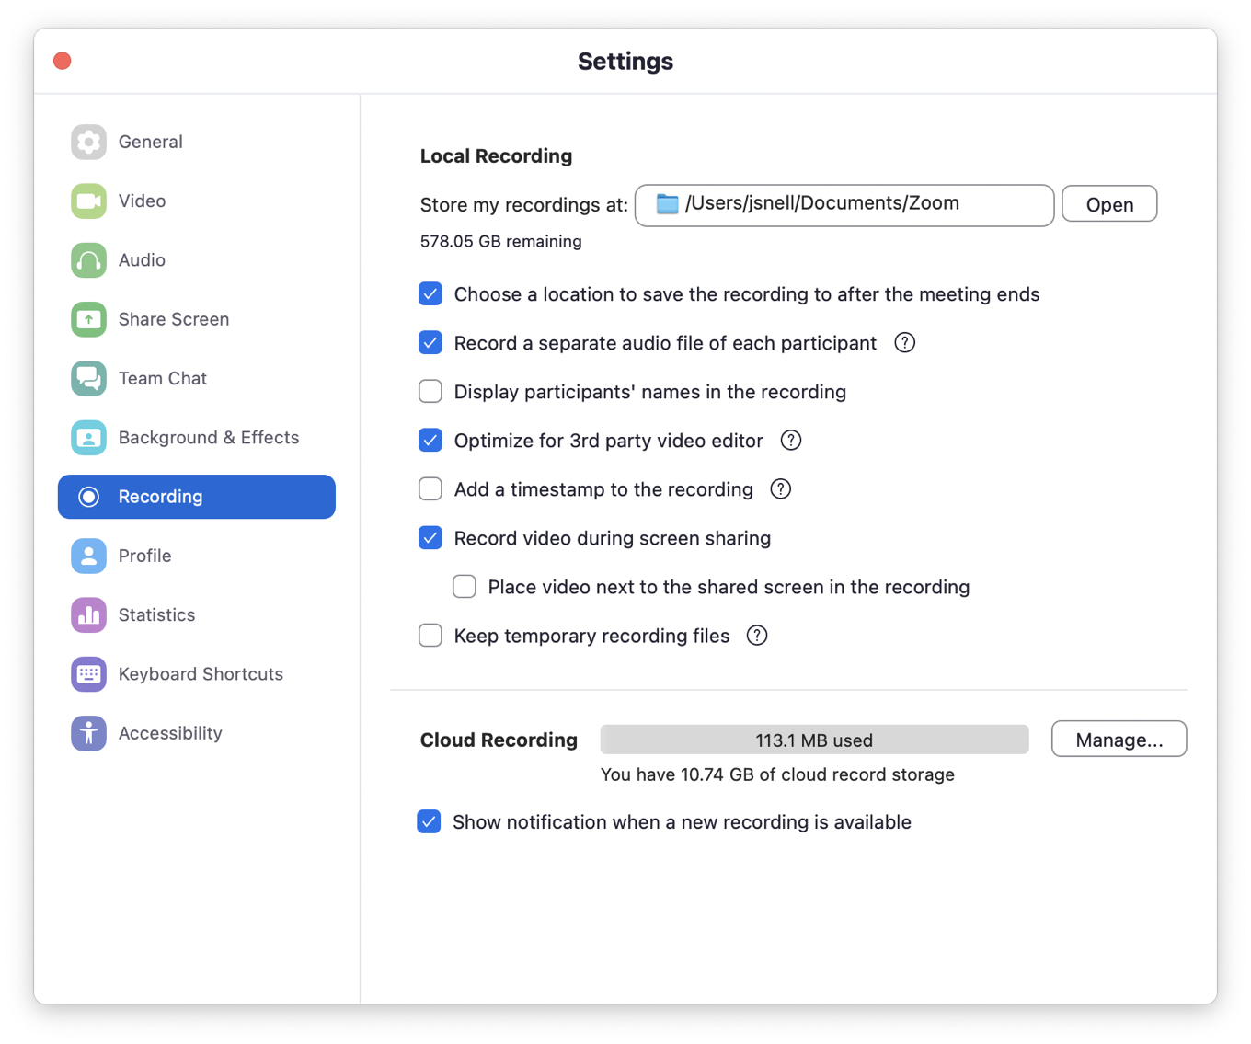Click the Accessibility figure icon
The width and height of the screenshot is (1251, 1044).
tap(88, 733)
